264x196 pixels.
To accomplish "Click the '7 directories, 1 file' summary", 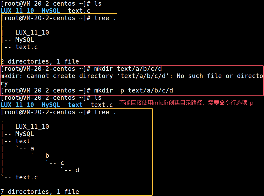I will (x=40, y=192).
